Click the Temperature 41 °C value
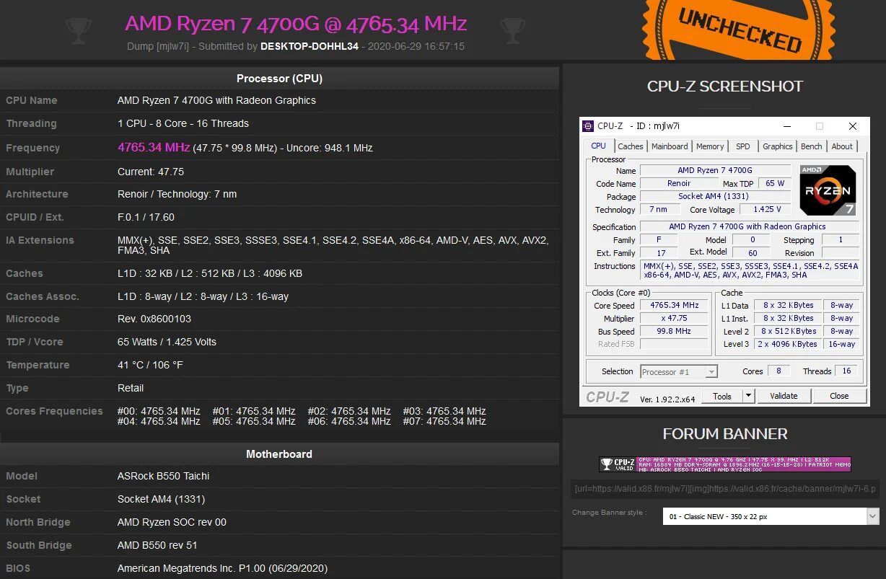The image size is (886, 579). pos(150,365)
